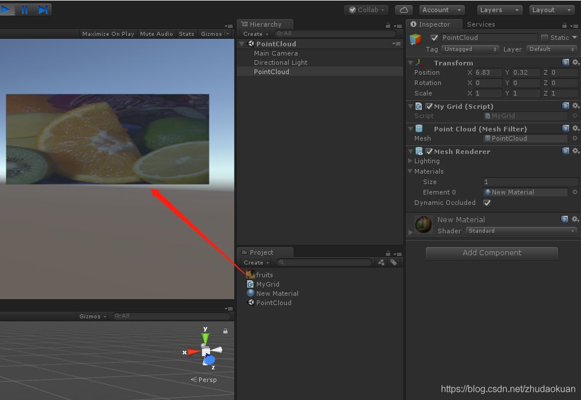Open Transform component help icon
Viewport: 581px width, 400px height.
(x=565, y=63)
